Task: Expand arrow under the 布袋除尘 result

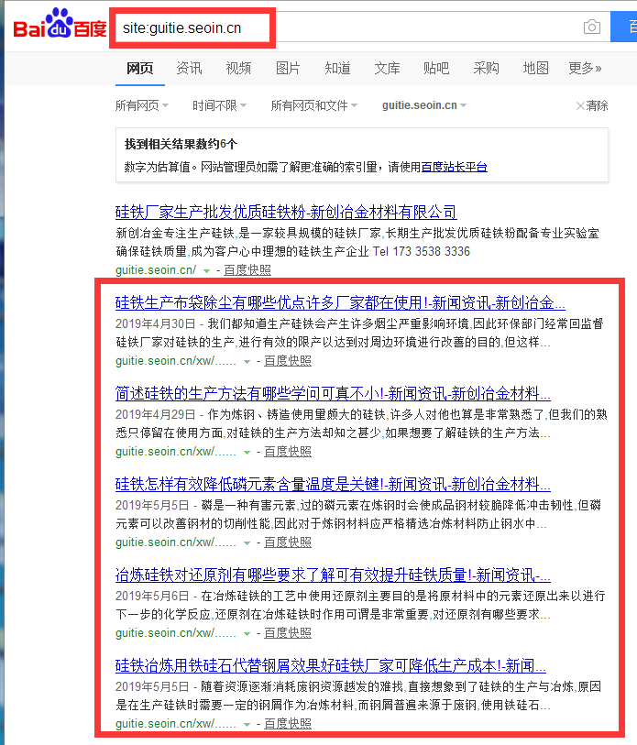Action: 247,362
